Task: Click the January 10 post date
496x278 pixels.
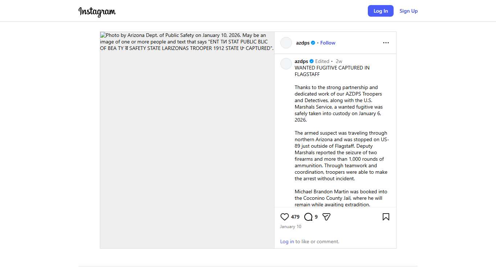Action: [x=290, y=227]
